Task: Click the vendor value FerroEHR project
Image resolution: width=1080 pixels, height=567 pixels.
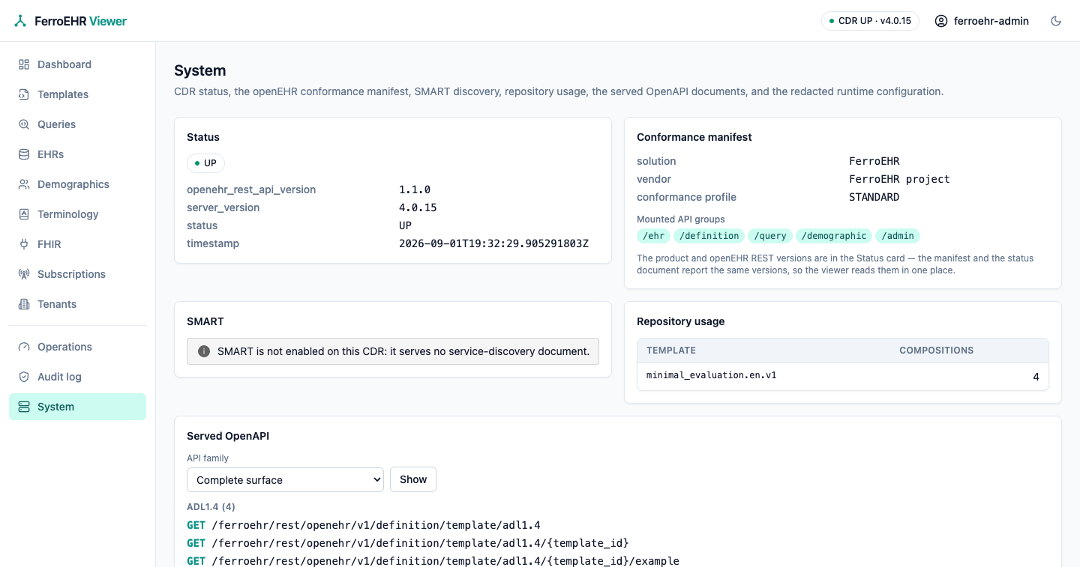Action: (x=899, y=179)
